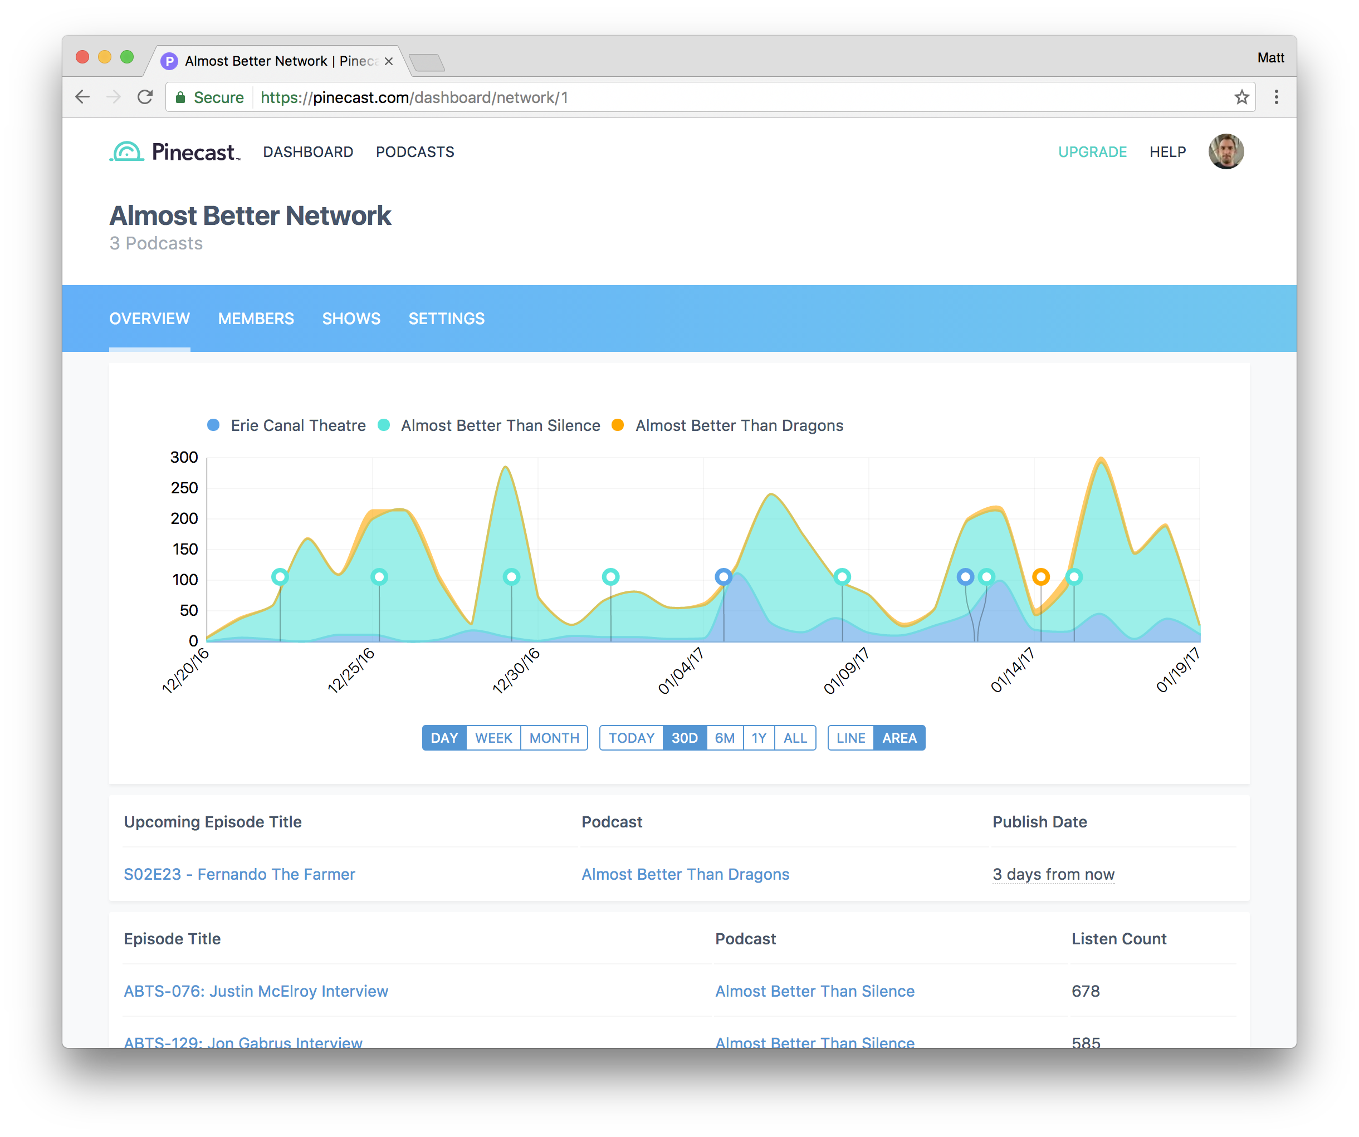The image size is (1359, 1137).
Task: Select the 6M timeframe button
Action: [x=724, y=738]
